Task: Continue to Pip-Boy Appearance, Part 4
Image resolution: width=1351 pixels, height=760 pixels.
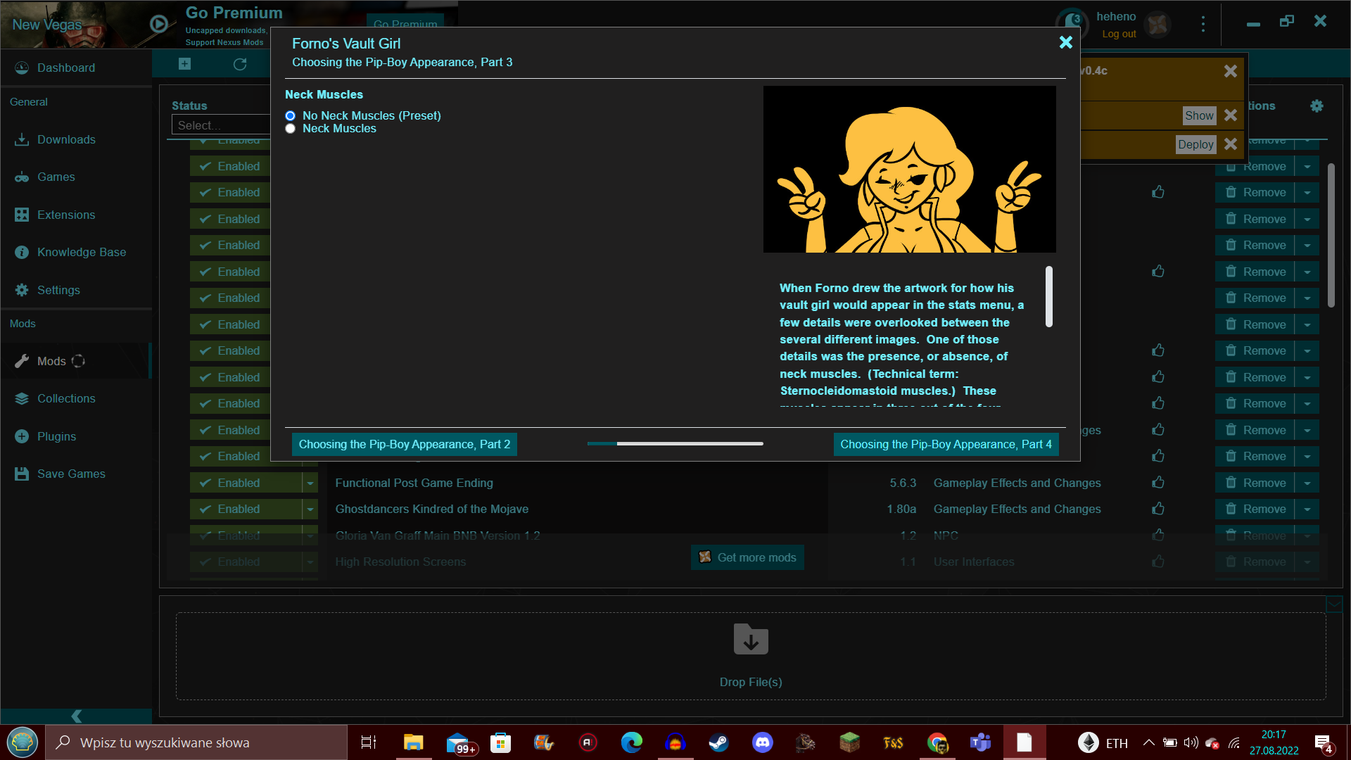Action: coord(946,444)
